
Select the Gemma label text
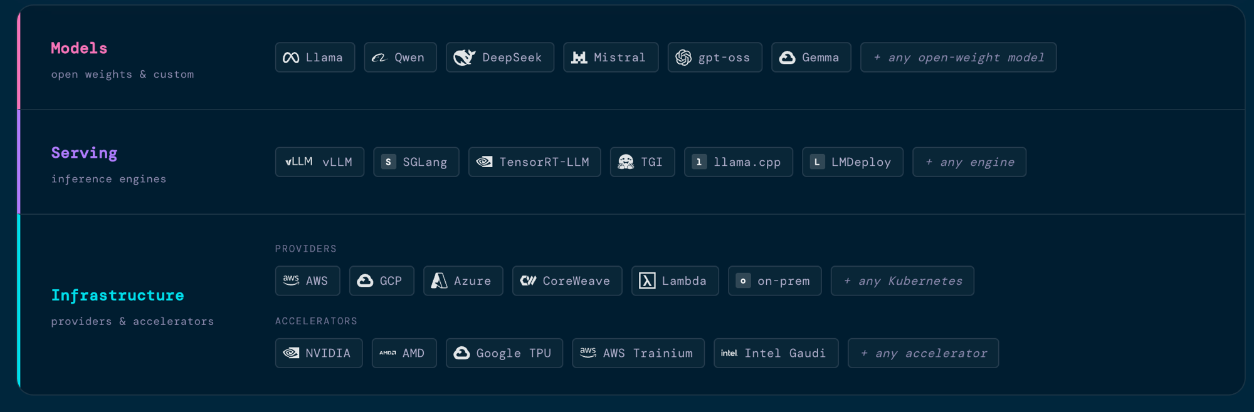point(820,58)
